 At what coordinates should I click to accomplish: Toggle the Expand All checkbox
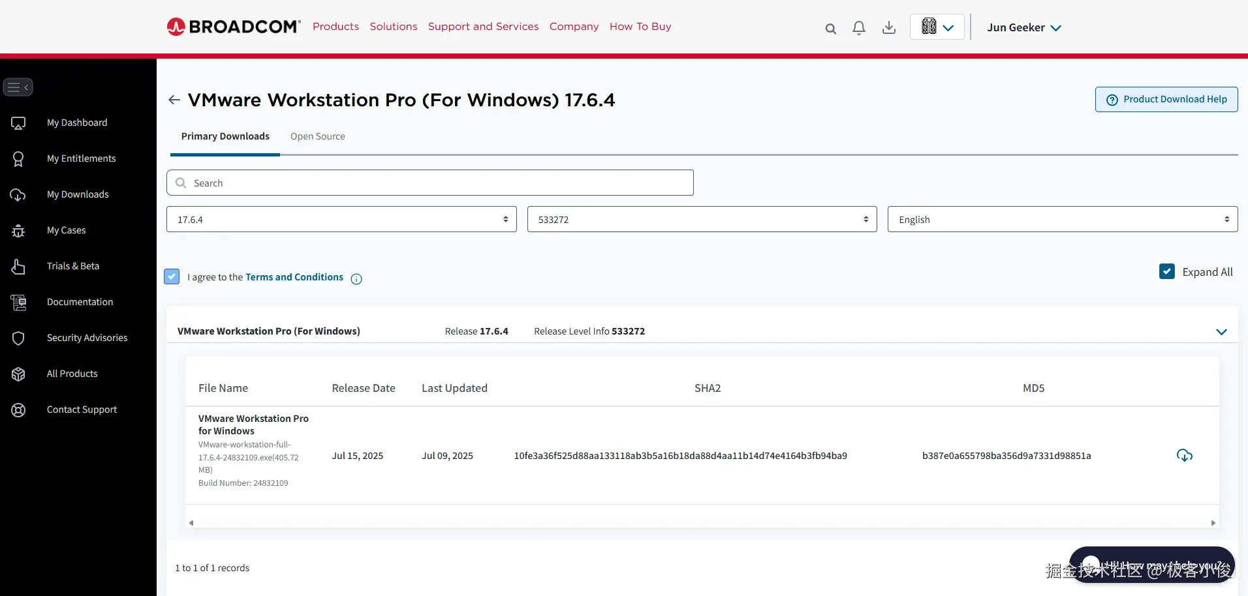click(1167, 271)
